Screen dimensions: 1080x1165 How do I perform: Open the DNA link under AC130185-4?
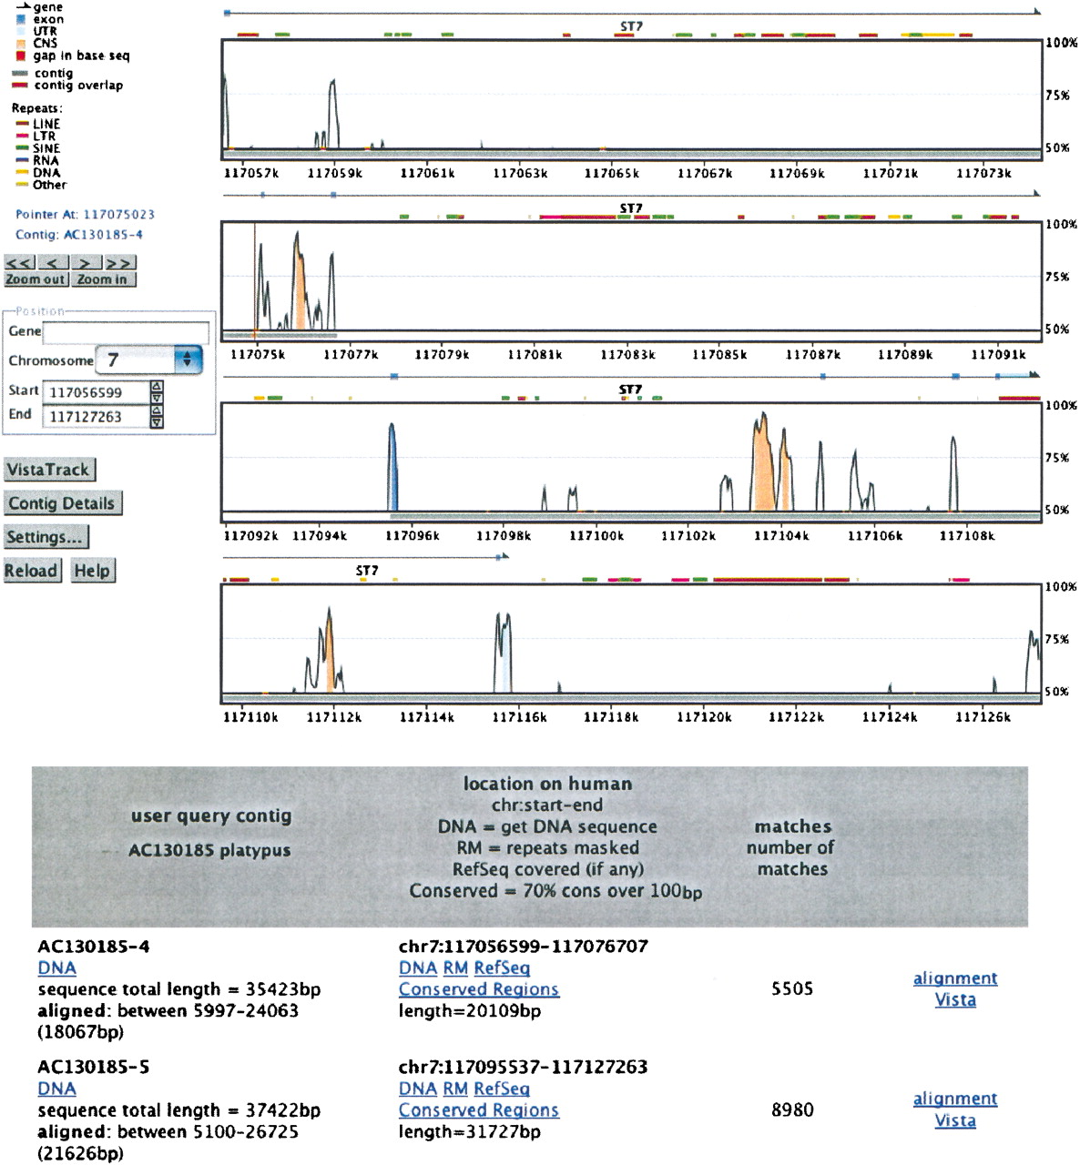tap(57, 968)
